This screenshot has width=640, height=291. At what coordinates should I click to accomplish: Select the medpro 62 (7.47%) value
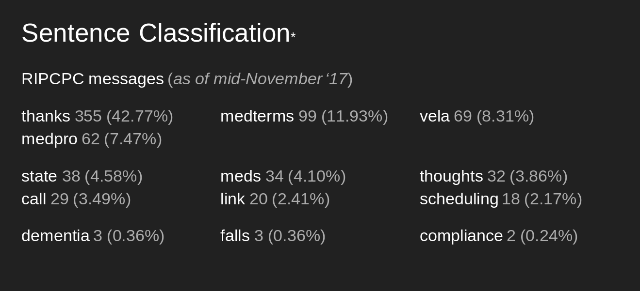[x=122, y=139]
